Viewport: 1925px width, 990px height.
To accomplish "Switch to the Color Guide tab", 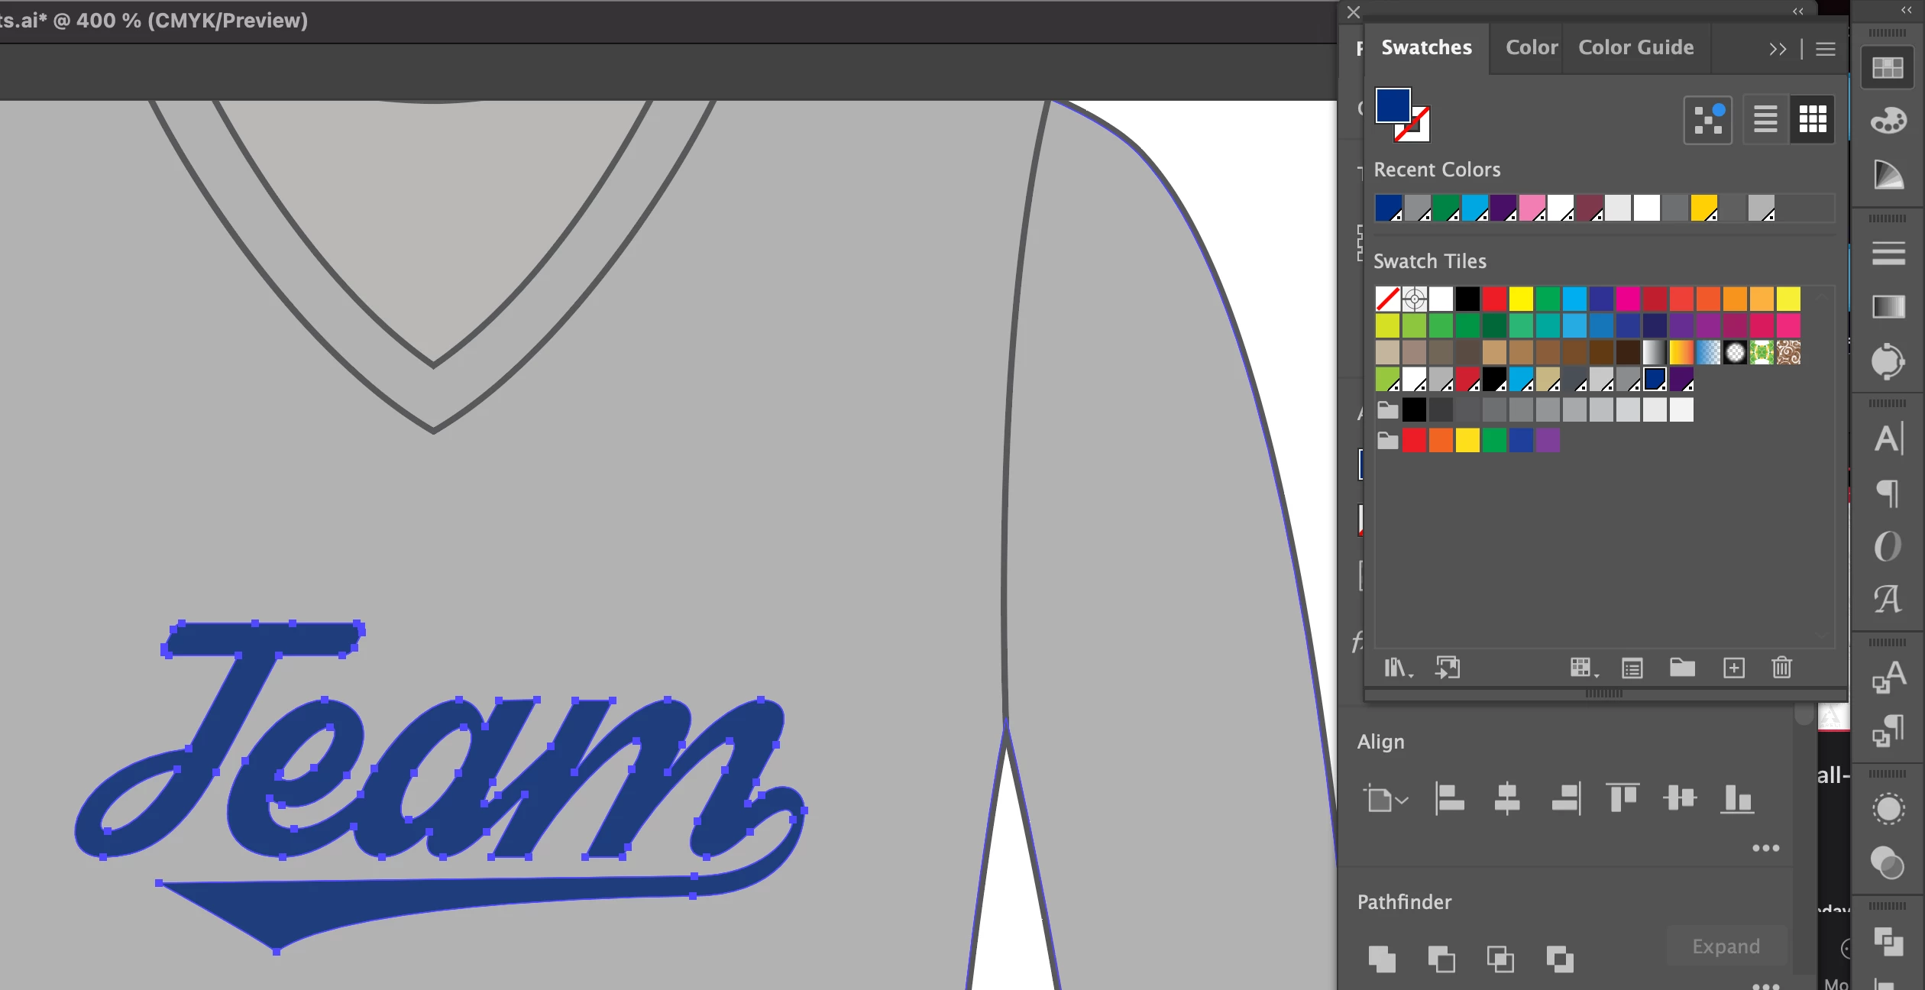I will pyautogui.click(x=1635, y=47).
